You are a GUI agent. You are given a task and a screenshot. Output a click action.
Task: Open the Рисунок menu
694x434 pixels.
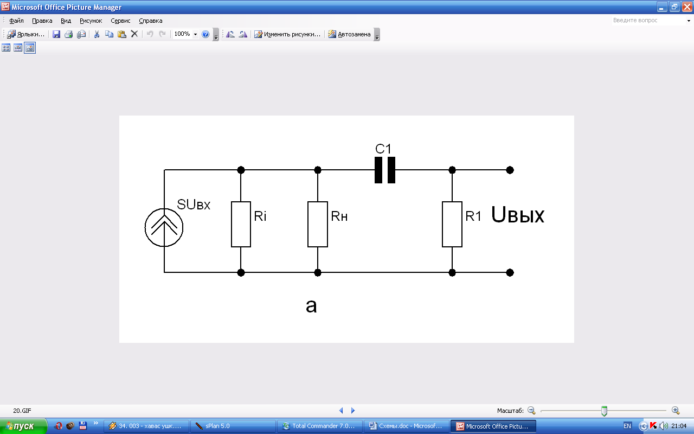pos(91,21)
